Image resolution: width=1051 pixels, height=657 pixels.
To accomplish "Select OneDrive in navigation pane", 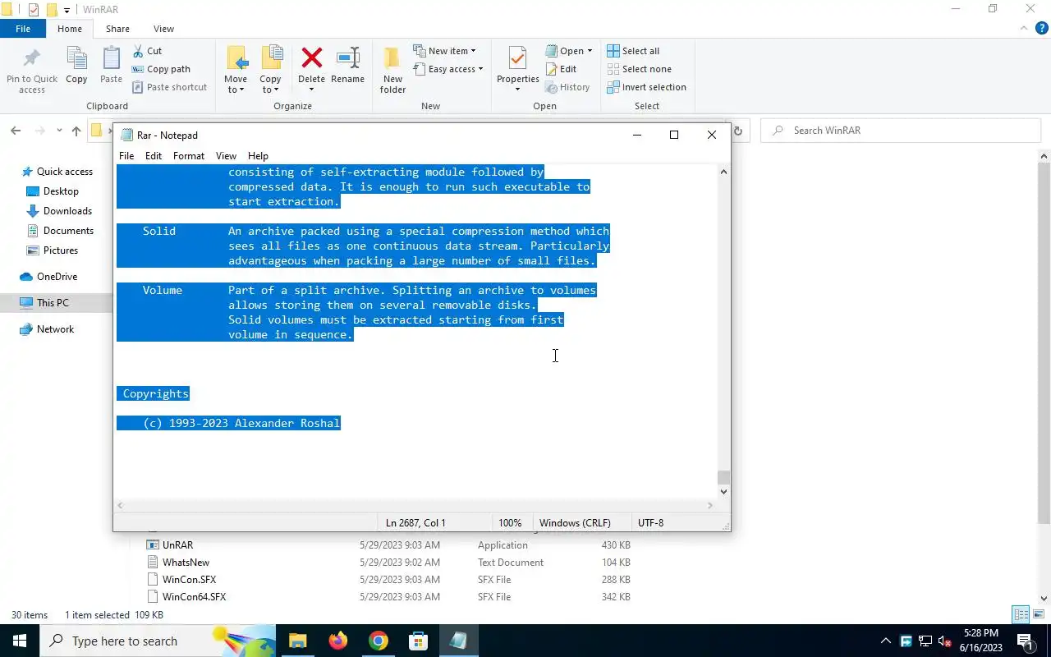I will click(x=48, y=277).
